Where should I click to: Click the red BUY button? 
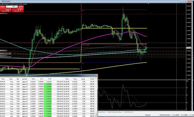pos(21,7)
